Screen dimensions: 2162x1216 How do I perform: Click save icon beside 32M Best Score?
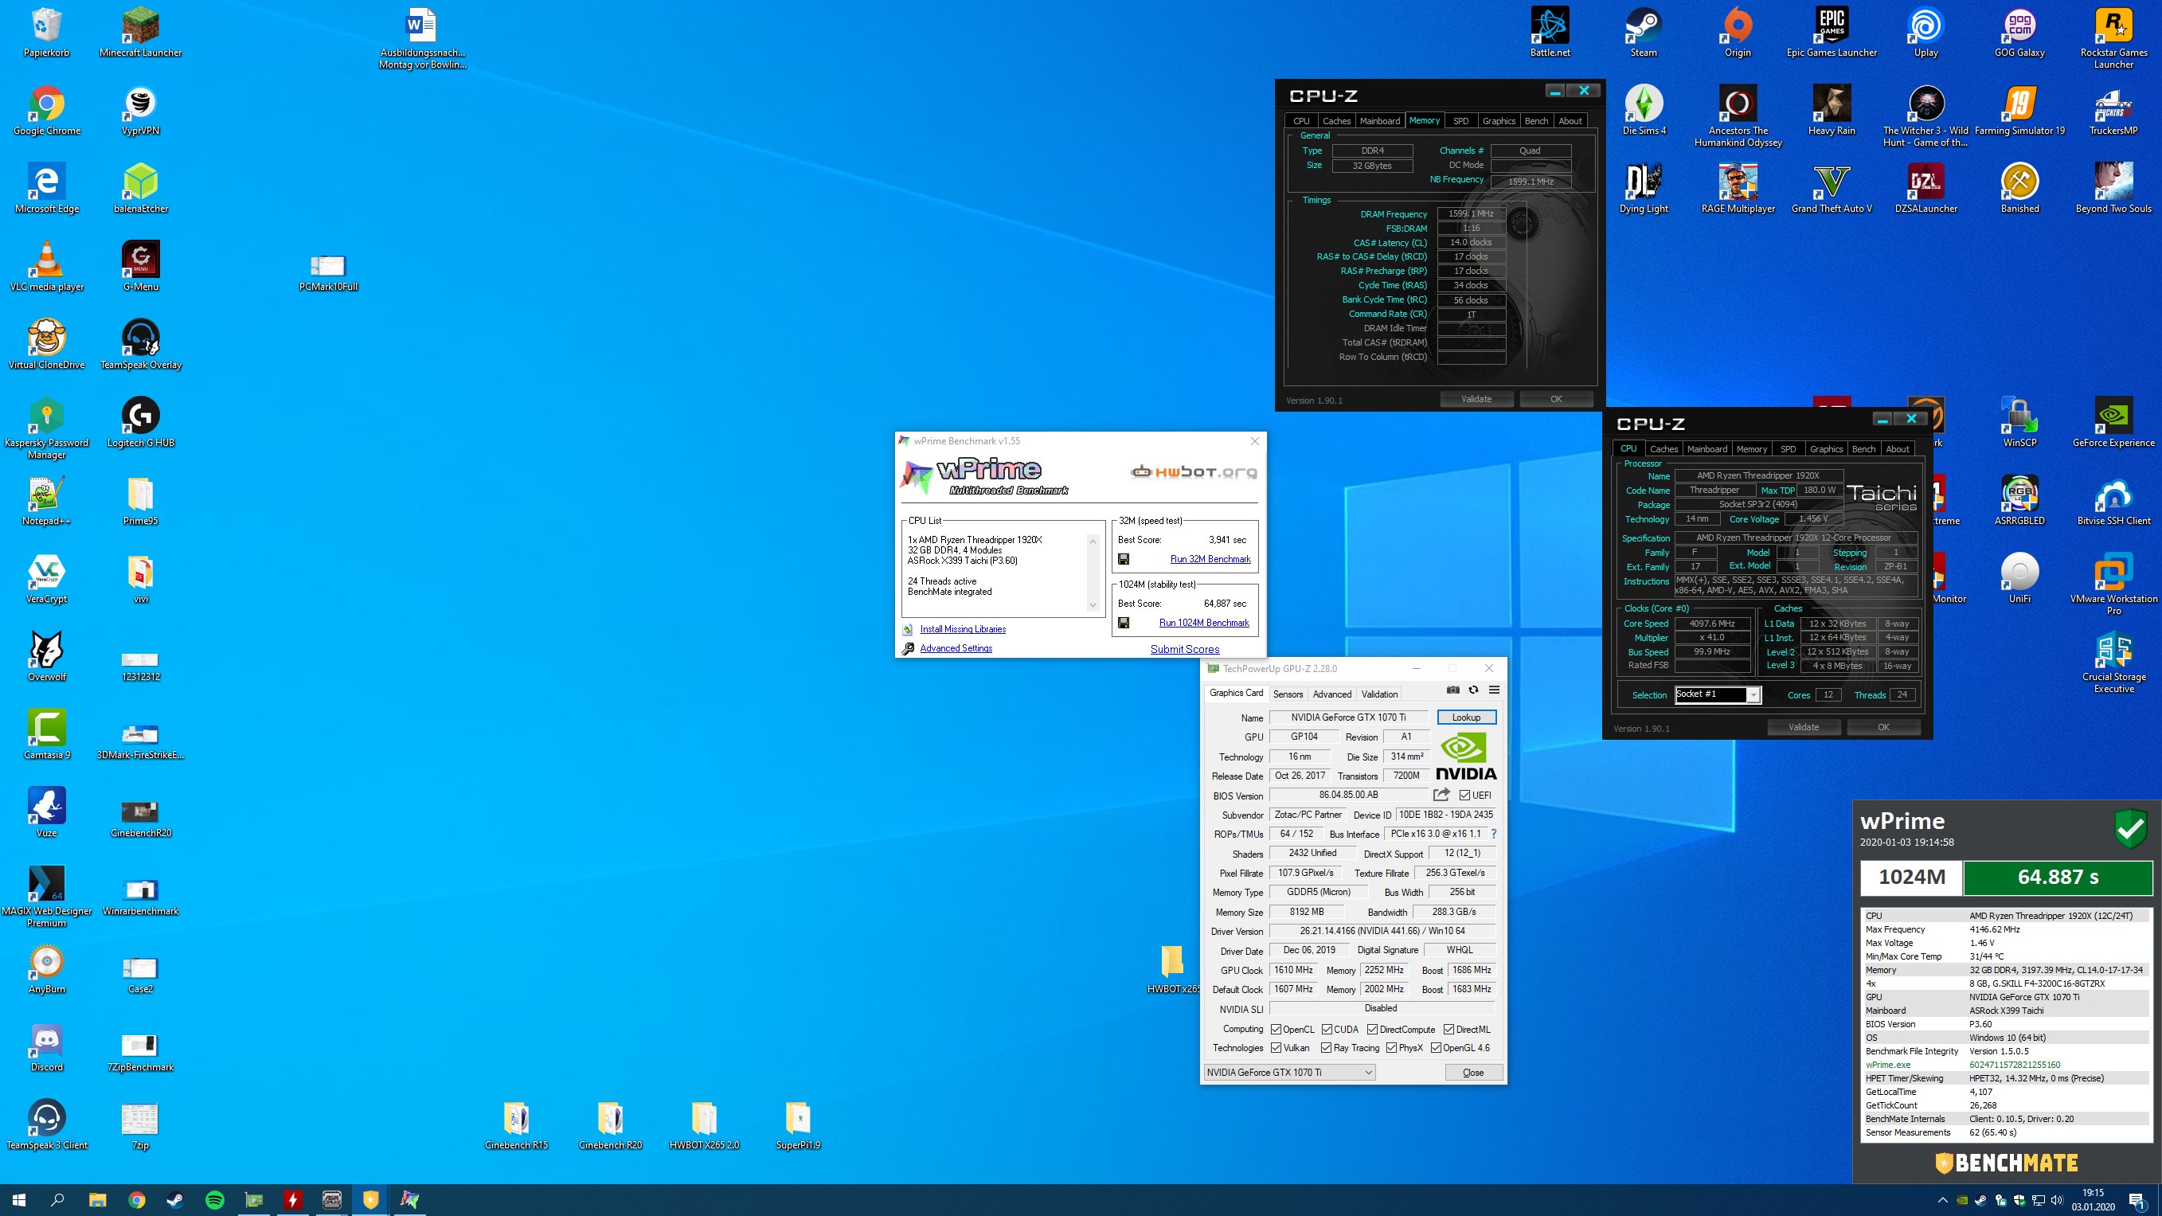1123,559
